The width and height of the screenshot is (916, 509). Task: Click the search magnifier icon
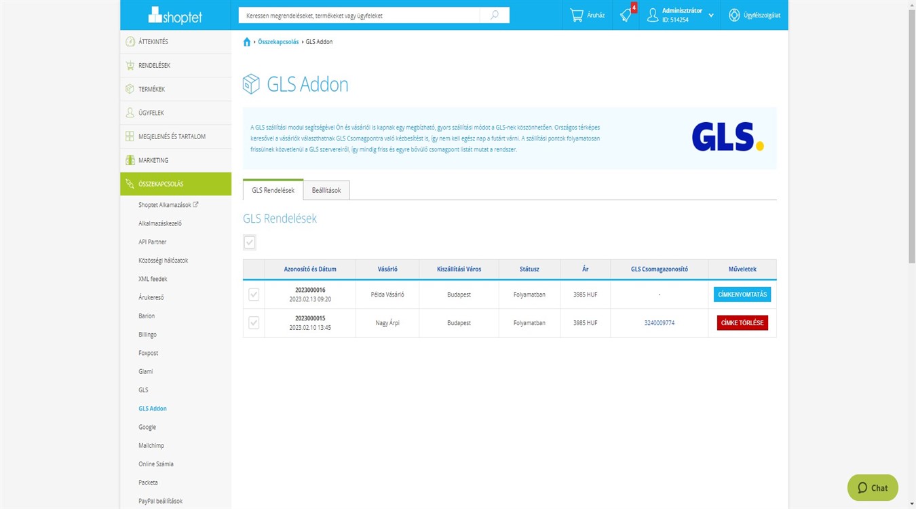coord(495,15)
